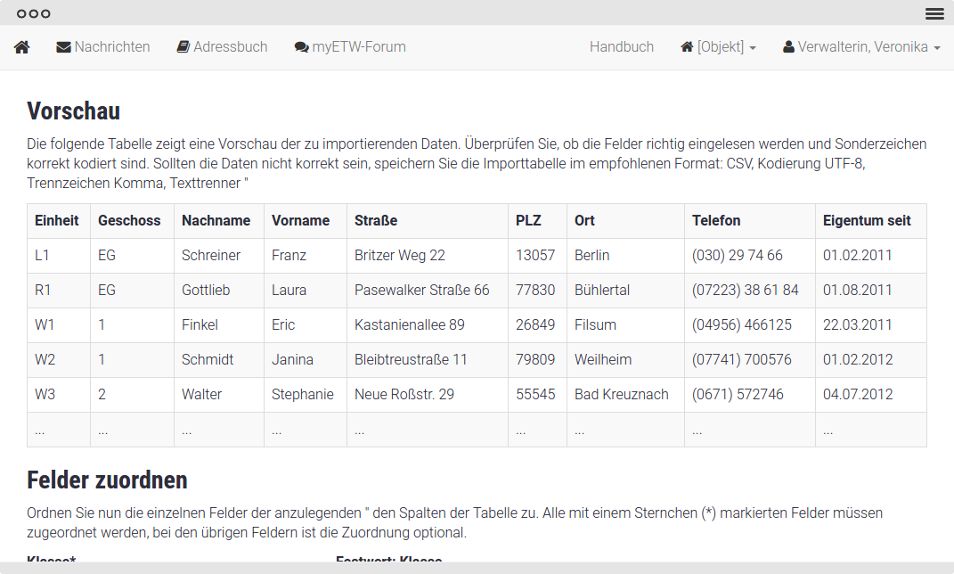Click the home icon in navbar
954x574 pixels.
click(x=22, y=47)
